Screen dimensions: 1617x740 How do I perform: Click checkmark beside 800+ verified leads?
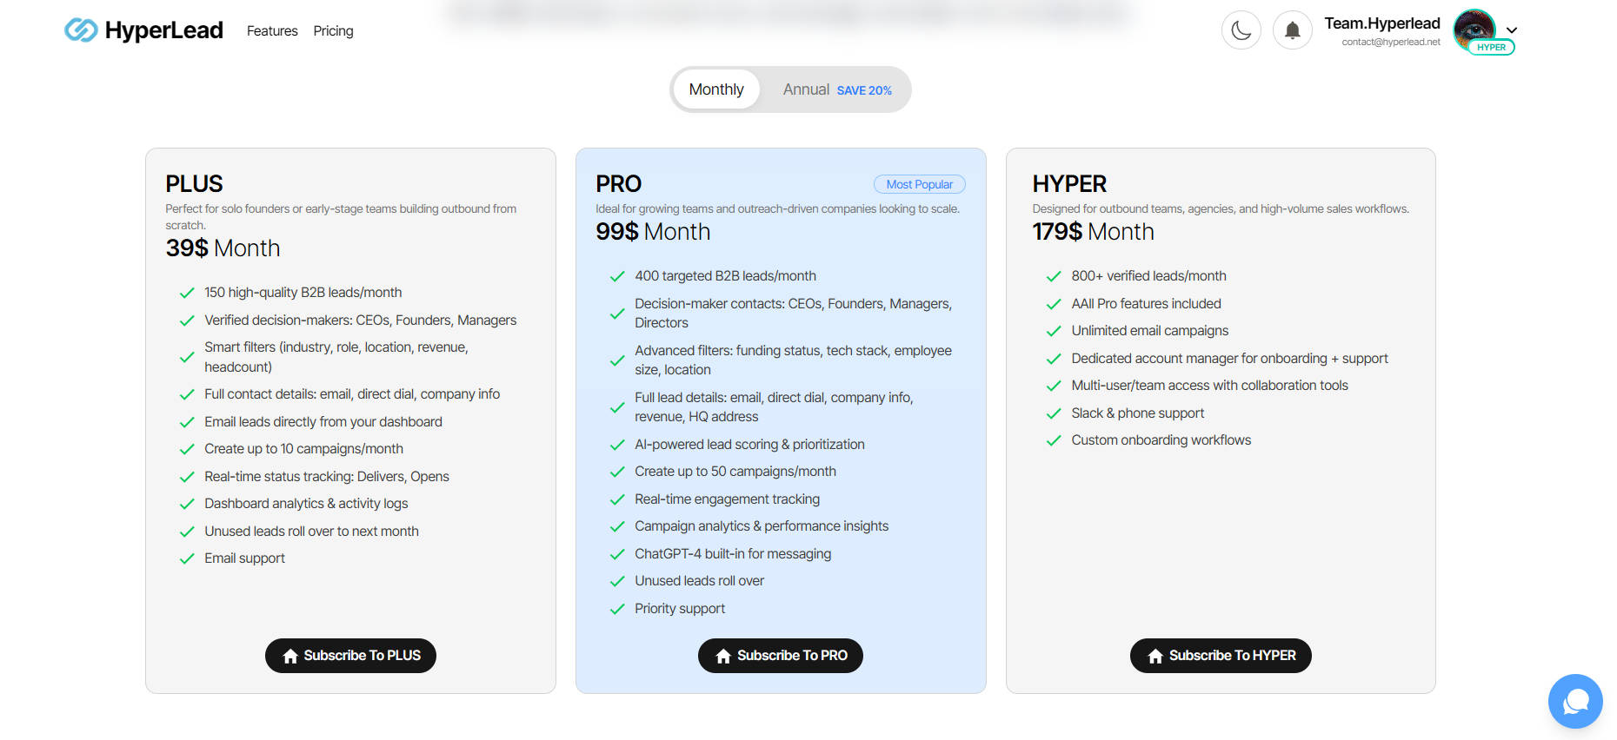point(1054,277)
